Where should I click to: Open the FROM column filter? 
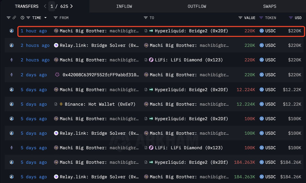(56, 18)
